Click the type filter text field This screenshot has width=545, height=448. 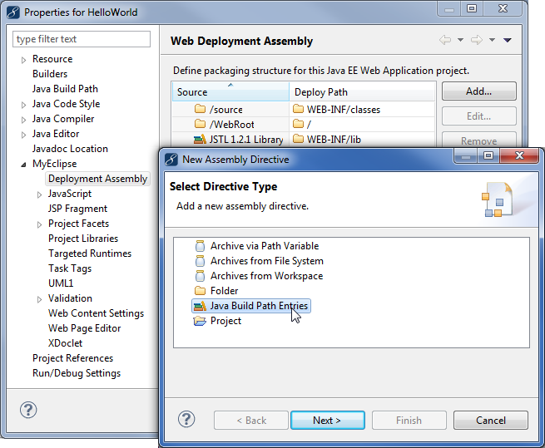(x=82, y=39)
